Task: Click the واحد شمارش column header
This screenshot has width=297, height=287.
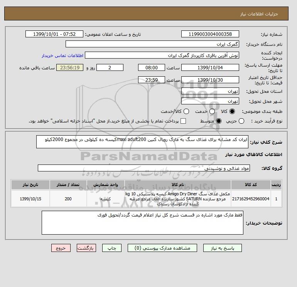Action: click(x=106, y=185)
